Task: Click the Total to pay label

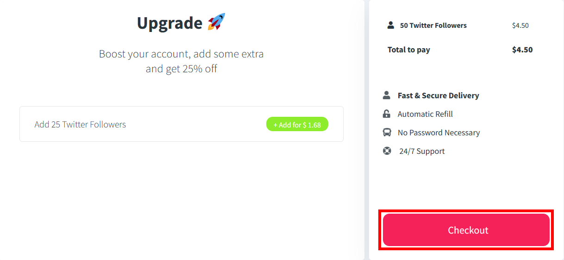Action: (x=408, y=50)
